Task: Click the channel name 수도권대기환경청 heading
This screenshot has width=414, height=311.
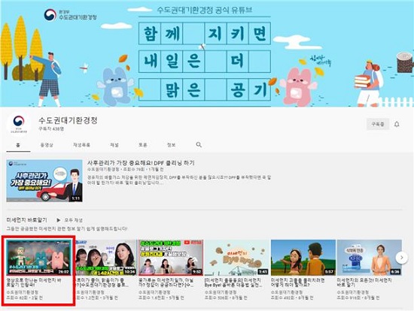Action: (68, 120)
